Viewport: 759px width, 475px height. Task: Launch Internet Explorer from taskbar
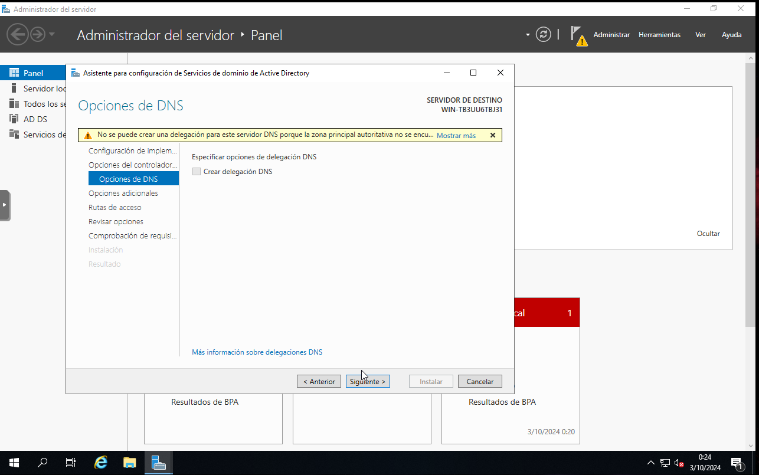(x=101, y=463)
